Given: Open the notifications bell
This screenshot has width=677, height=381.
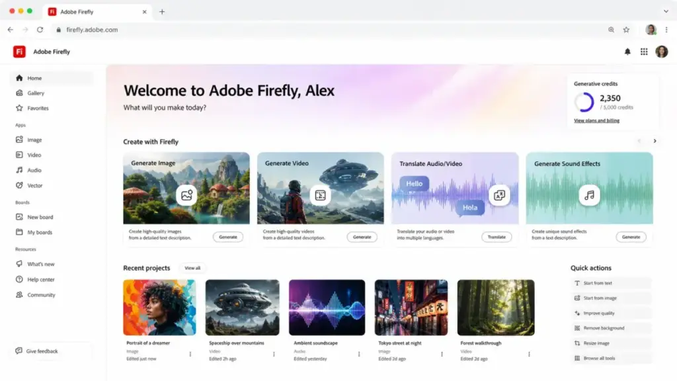Looking at the screenshot, I should pos(627,52).
